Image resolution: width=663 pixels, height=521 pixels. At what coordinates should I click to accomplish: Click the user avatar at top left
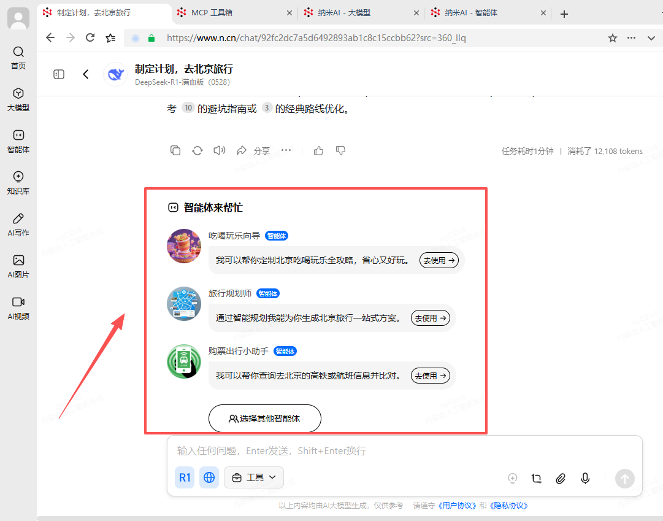[x=18, y=18]
